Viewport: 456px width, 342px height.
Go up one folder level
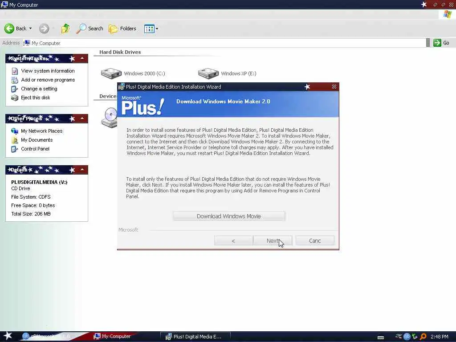65,28
